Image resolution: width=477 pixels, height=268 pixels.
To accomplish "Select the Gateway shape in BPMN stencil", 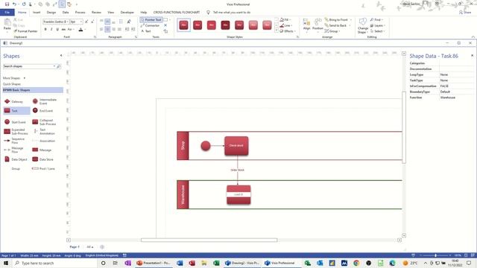I will click(13, 101).
